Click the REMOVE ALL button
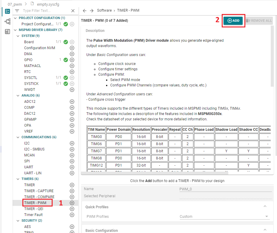Image resolution: width=277 pixels, height=233 pixels. click(x=259, y=21)
